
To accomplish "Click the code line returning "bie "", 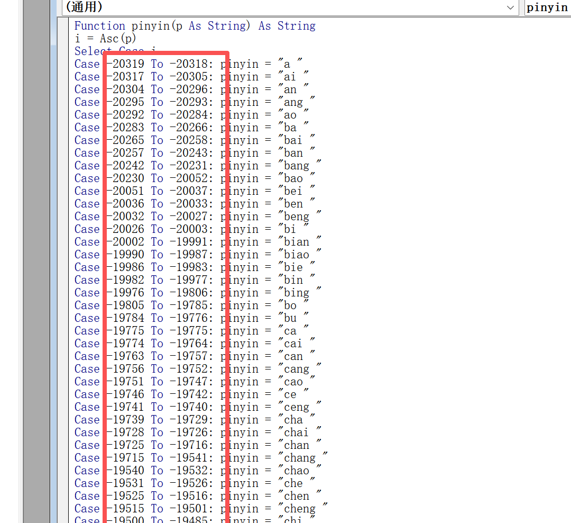I will pos(195,267).
